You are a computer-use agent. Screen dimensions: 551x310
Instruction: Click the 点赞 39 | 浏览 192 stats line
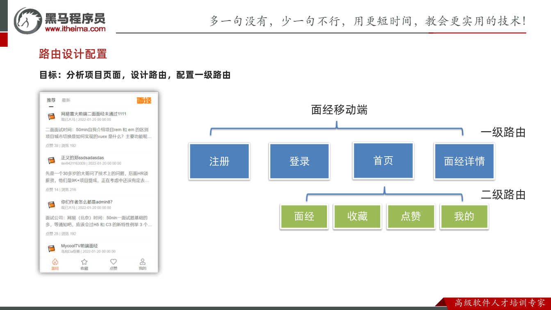click(x=61, y=146)
